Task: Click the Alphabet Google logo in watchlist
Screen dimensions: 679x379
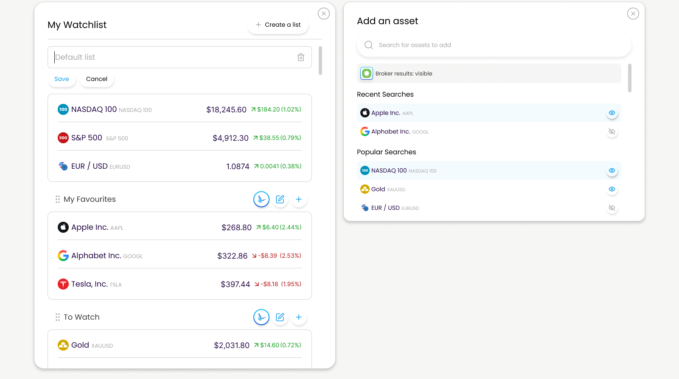Action: click(63, 256)
